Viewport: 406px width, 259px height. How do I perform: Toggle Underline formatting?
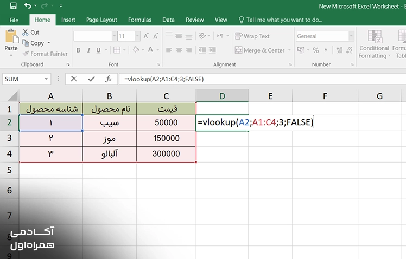coord(98,50)
